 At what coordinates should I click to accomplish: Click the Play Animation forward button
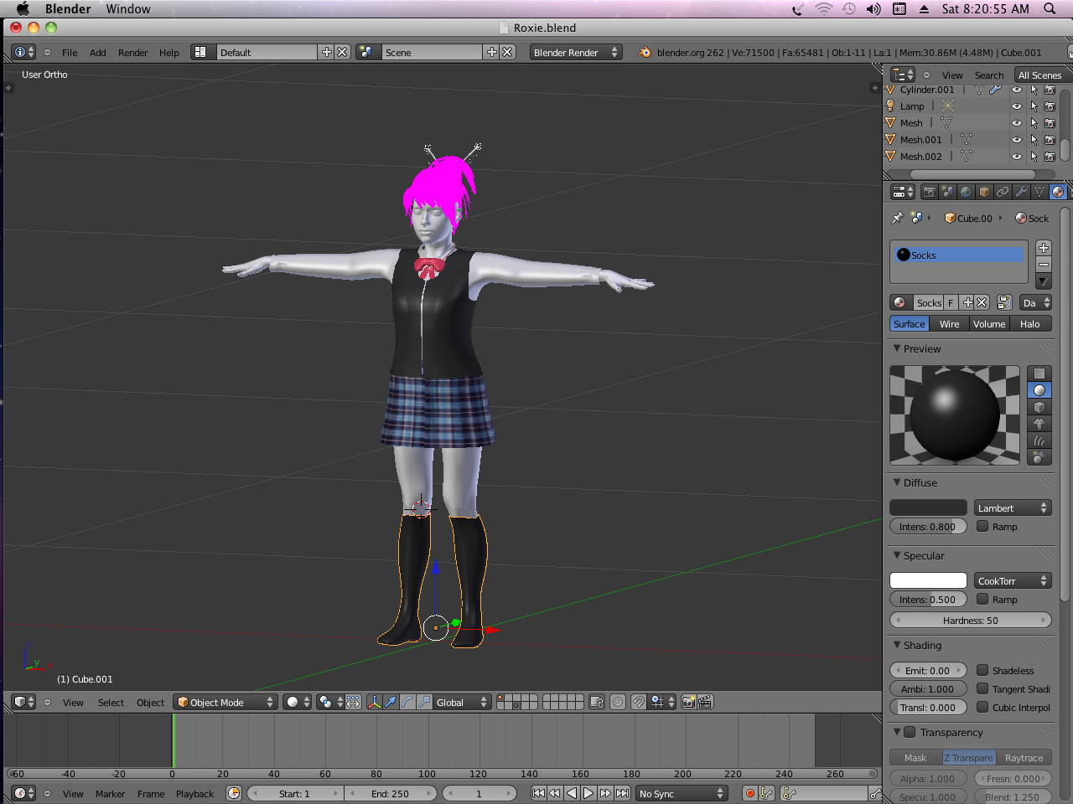point(588,793)
